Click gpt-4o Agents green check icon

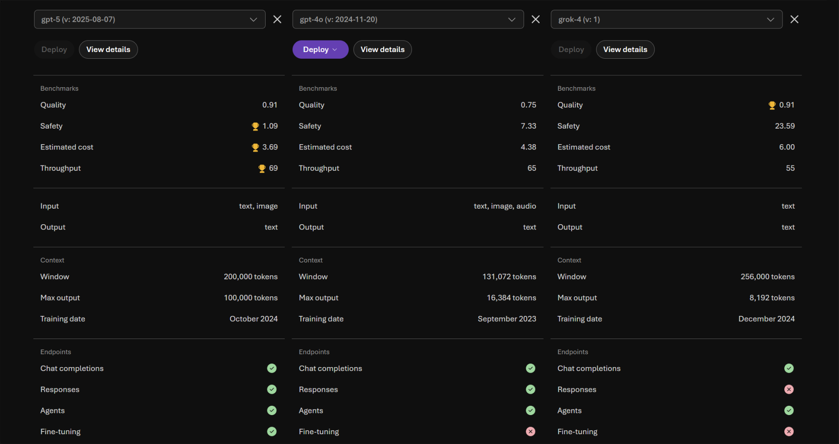tap(531, 410)
